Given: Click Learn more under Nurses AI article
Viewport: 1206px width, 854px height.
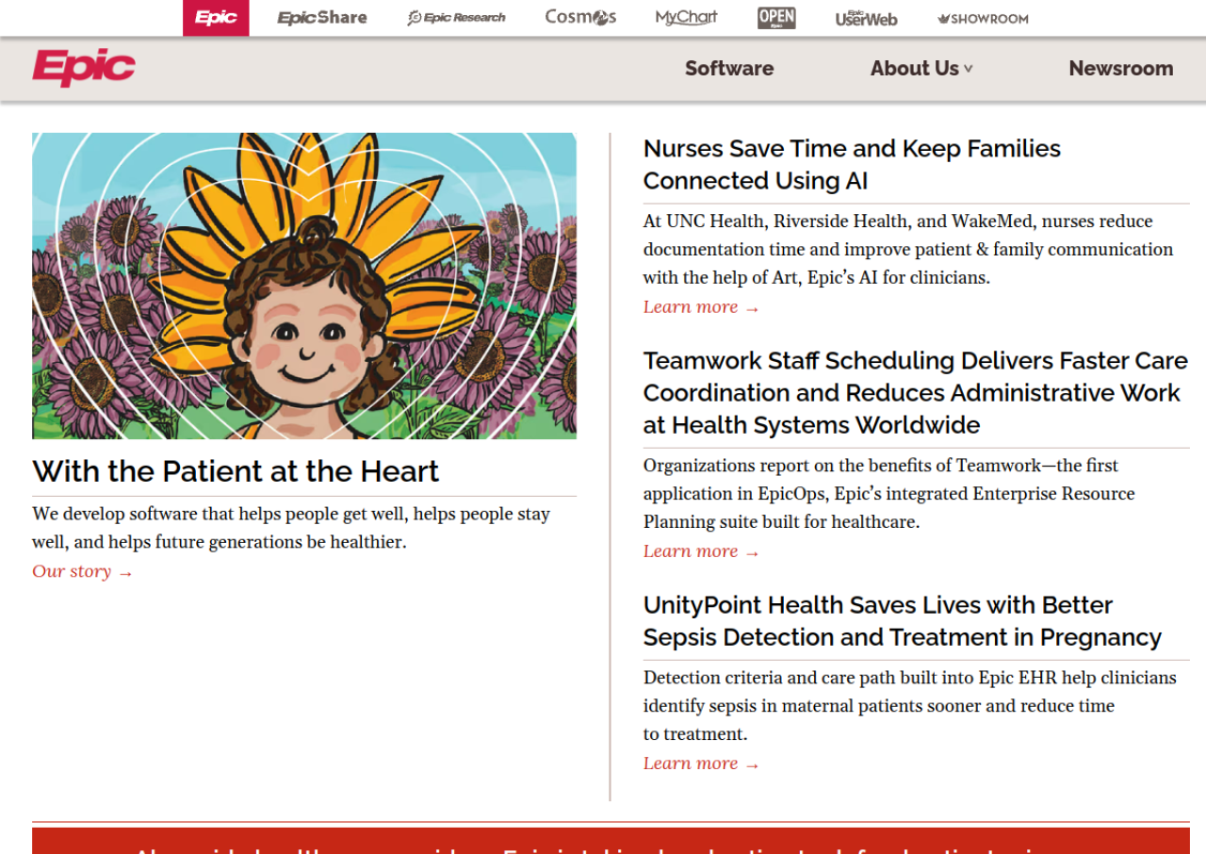Looking at the screenshot, I should point(701,307).
